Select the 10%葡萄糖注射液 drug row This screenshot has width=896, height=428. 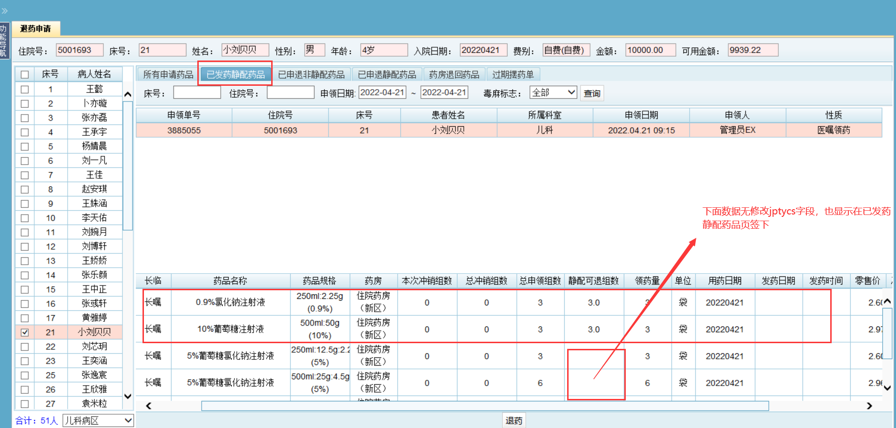pyautogui.click(x=508, y=329)
